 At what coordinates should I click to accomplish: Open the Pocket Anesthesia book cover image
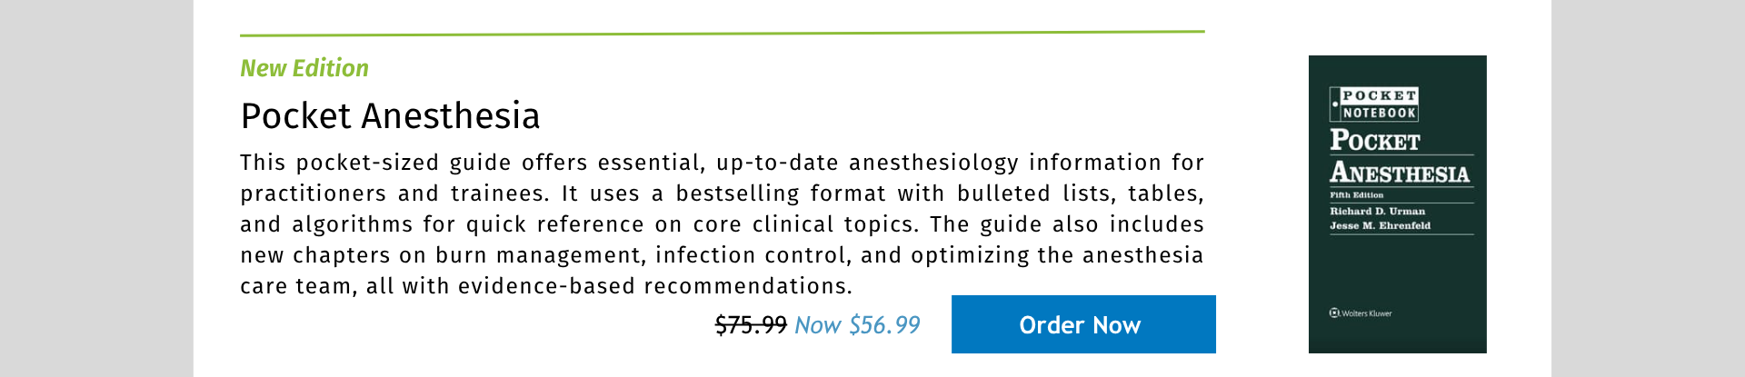point(1398,204)
